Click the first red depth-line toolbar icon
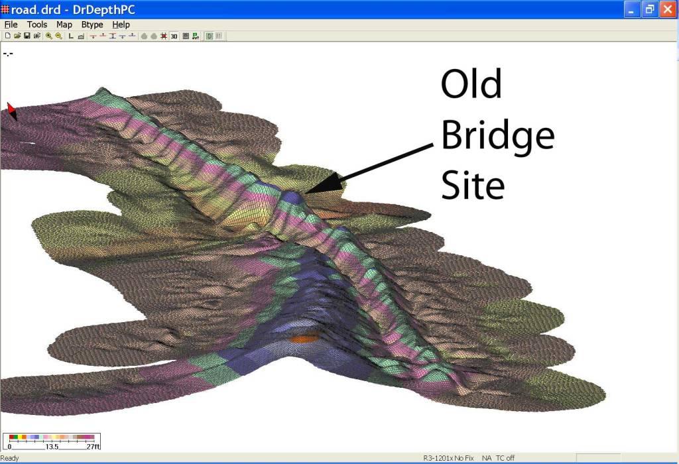 point(93,36)
